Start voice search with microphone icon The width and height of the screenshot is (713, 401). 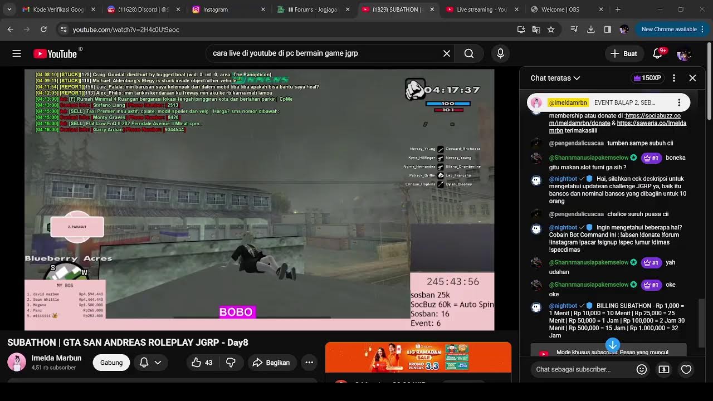pos(500,53)
